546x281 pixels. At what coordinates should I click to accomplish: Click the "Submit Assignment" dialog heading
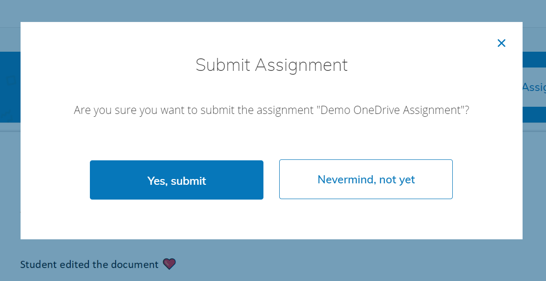coord(272,65)
